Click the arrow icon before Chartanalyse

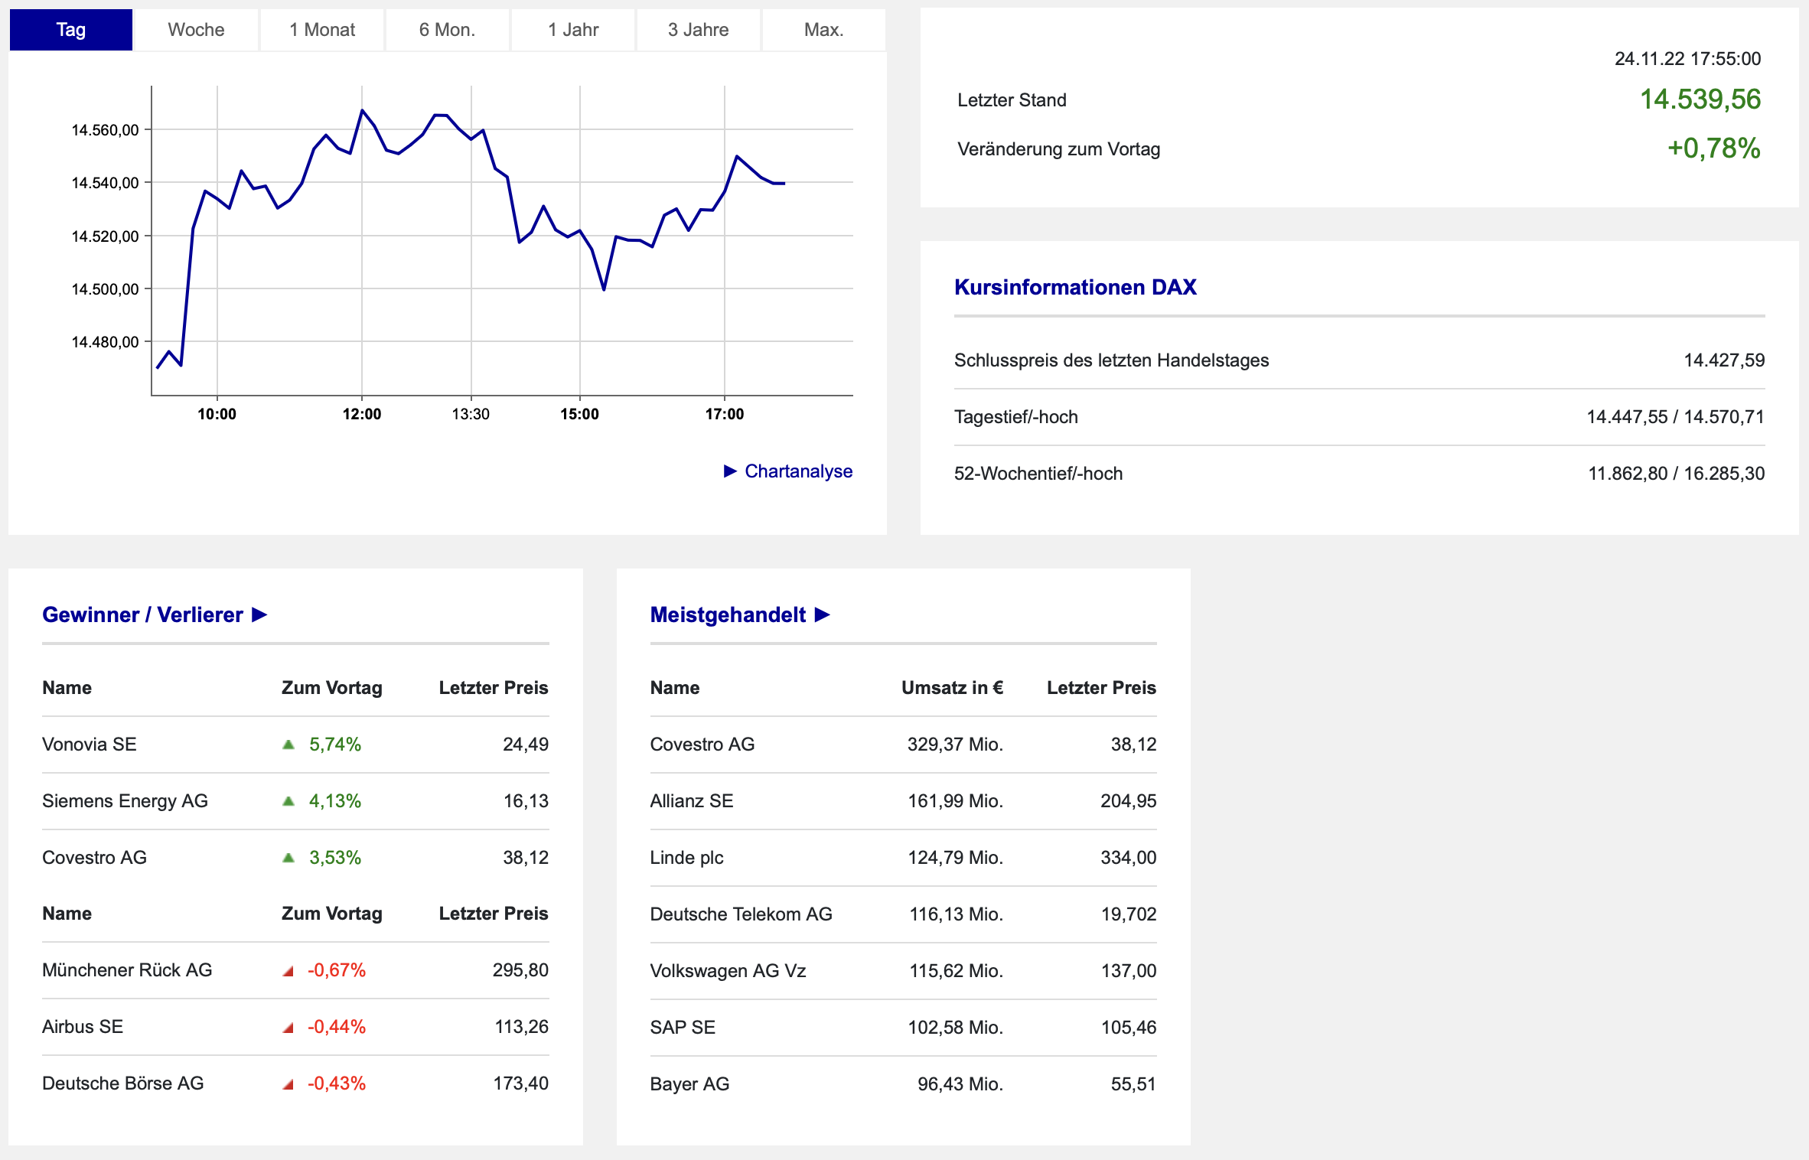730,471
